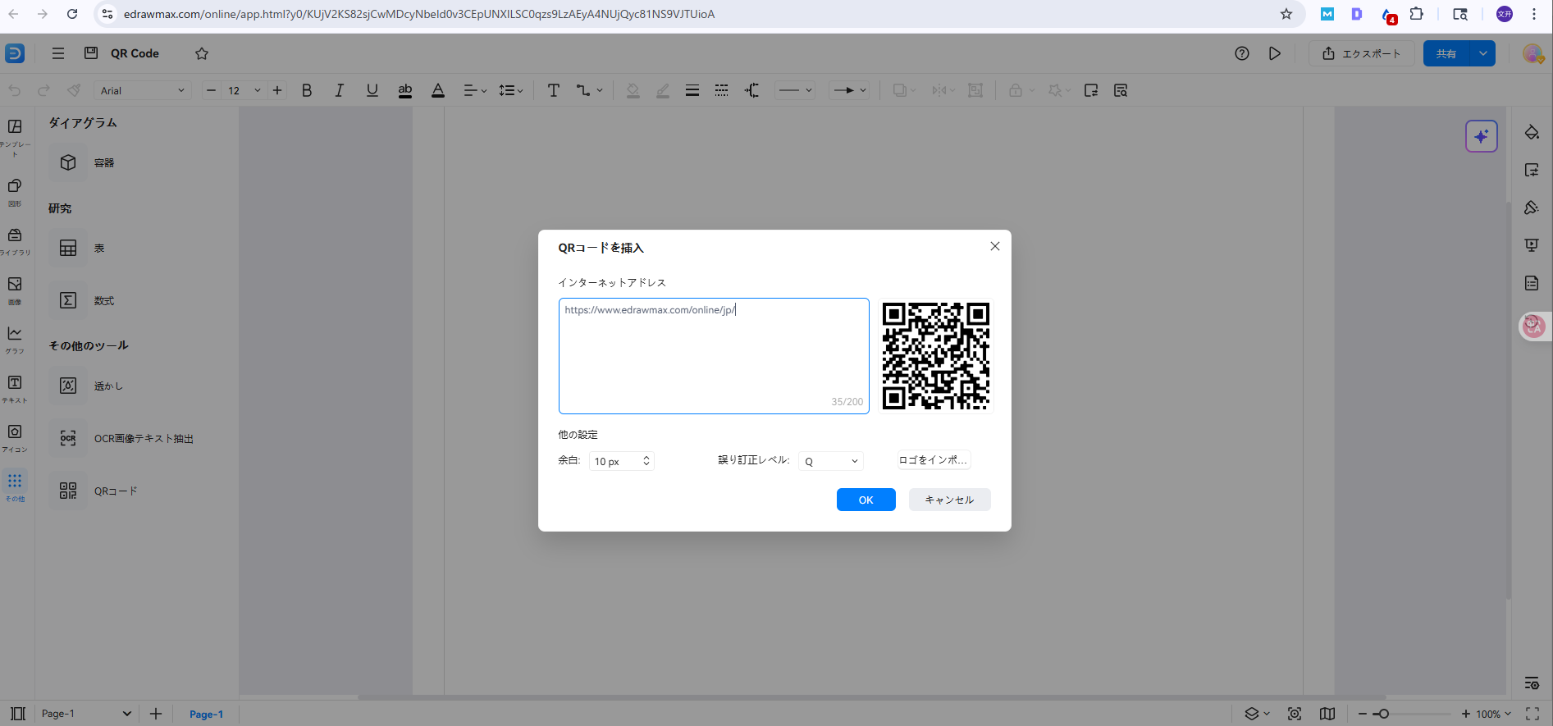The image size is (1553, 726).
Task: Click the QRコード tool icon in the sidebar
Action: click(x=68, y=491)
